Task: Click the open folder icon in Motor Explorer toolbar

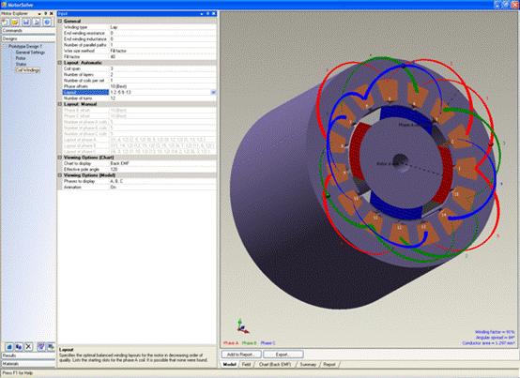Action: click(15, 22)
